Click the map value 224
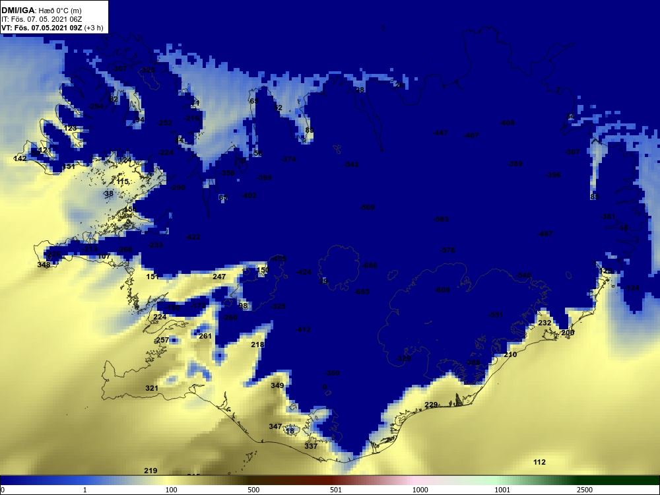 click(160, 317)
